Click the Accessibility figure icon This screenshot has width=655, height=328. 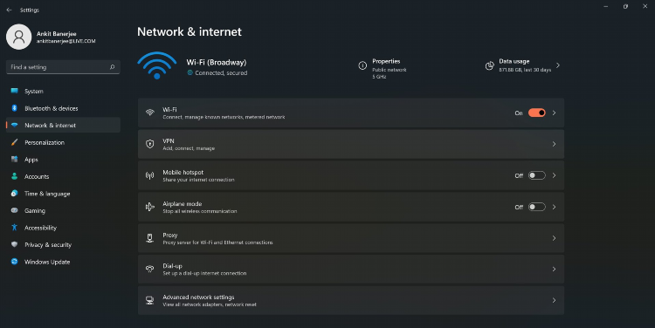pos(15,228)
